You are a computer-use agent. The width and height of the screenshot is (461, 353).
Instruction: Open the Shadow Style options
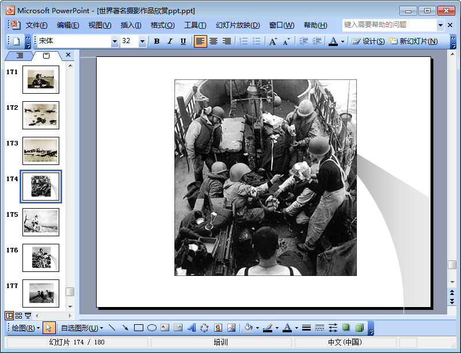[346, 328]
